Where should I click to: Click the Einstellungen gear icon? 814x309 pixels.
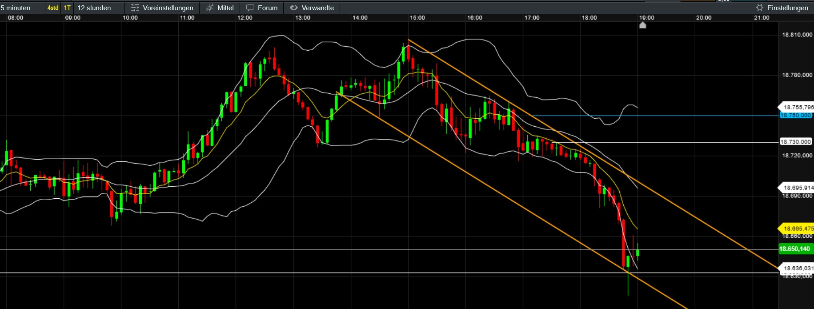[x=759, y=8]
